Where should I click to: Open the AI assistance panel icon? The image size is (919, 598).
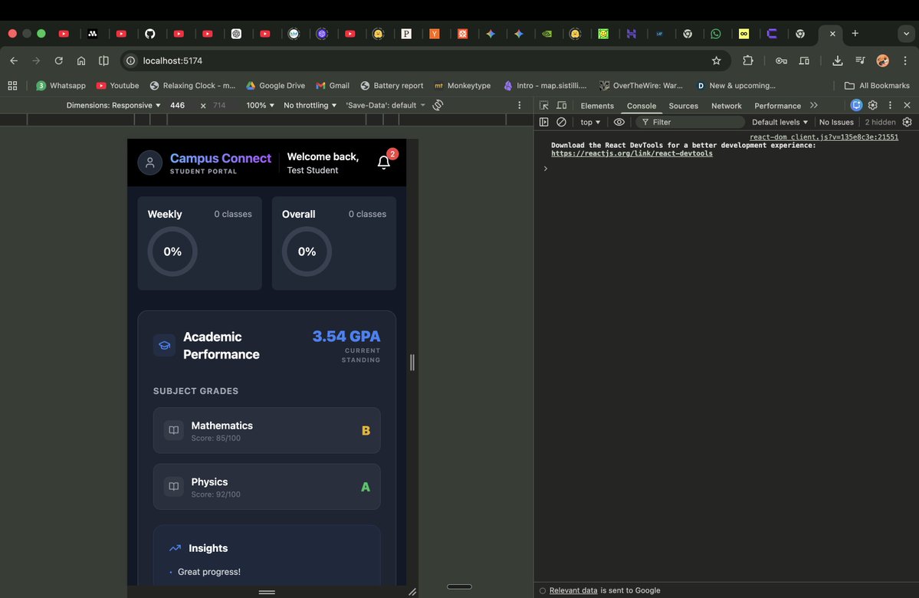pyautogui.click(x=856, y=105)
